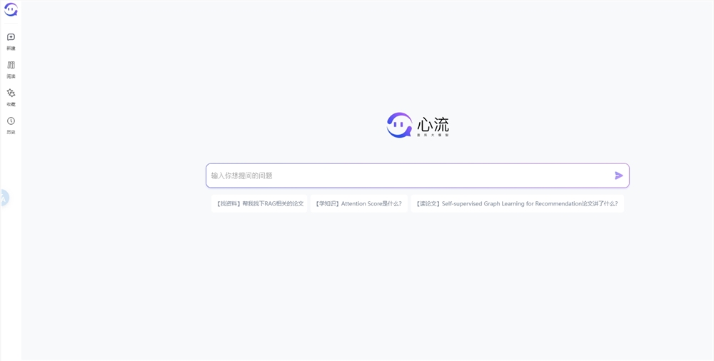Focus the 输入你想提问的问题 input box
The image size is (714, 361).
coord(407,176)
